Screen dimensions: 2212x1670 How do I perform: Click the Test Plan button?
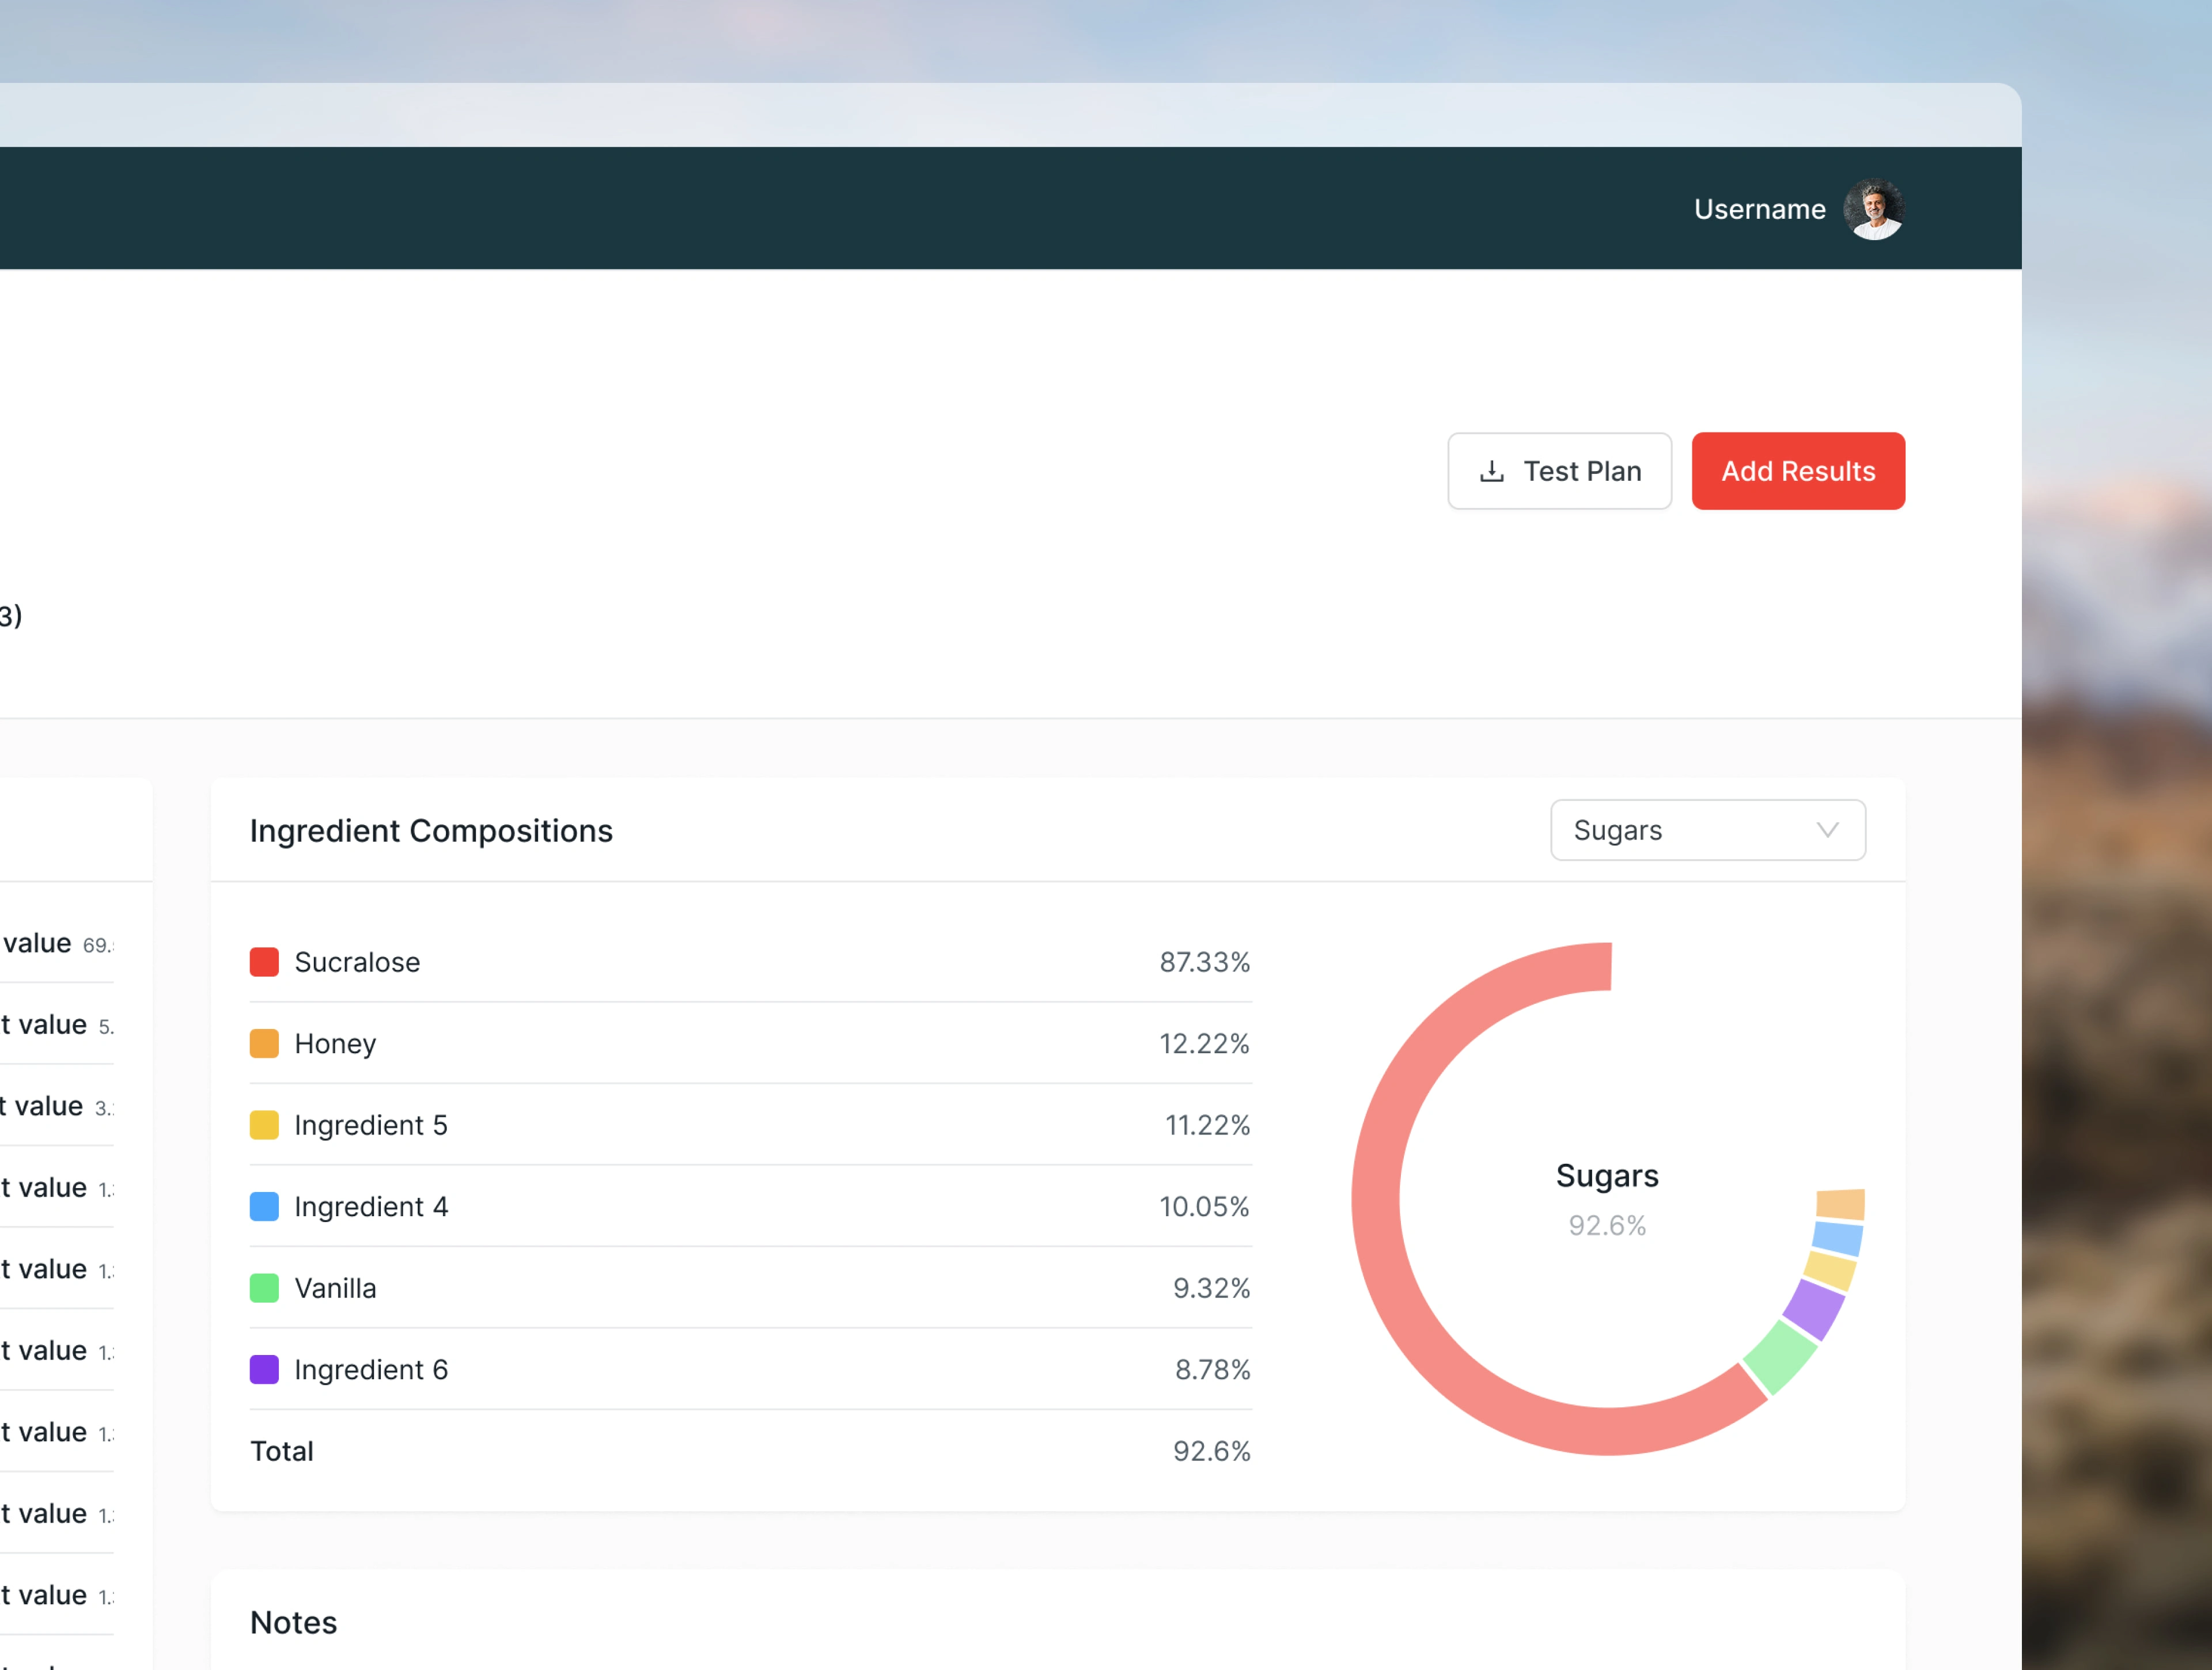[1559, 470]
